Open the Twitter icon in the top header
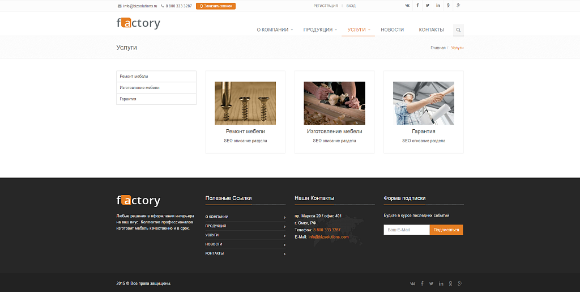580x292 pixels. (x=428, y=6)
